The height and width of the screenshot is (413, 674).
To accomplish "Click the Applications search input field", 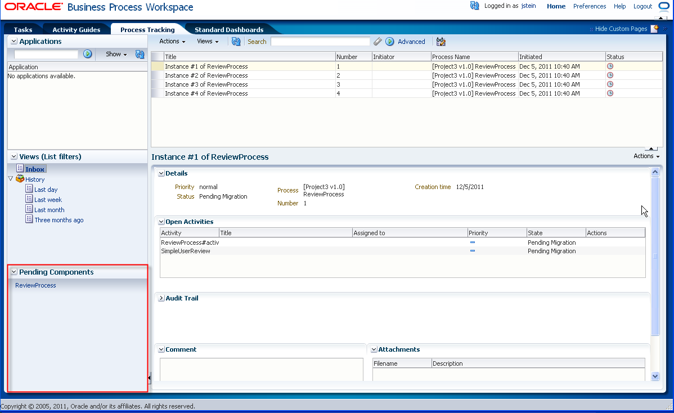I will tap(46, 54).
